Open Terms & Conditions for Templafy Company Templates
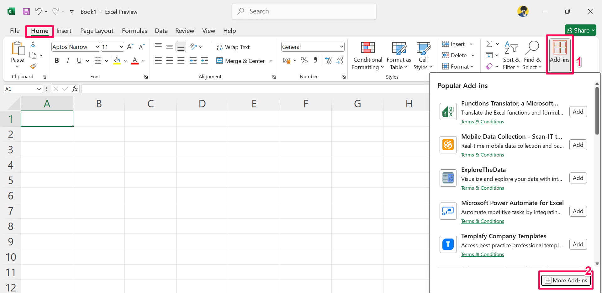 point(483,254)
